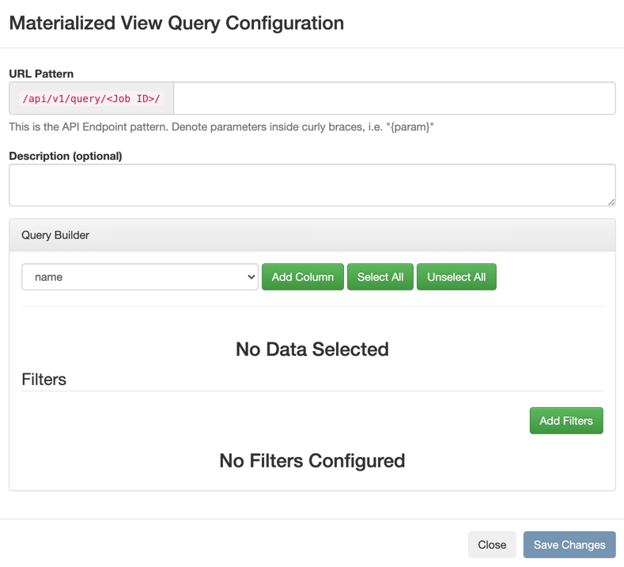624x567 pixels.
Task: Click the Select All button
Action: [x=380, y=277]
